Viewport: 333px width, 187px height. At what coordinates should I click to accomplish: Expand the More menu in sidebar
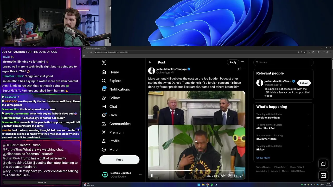point(110,150)
